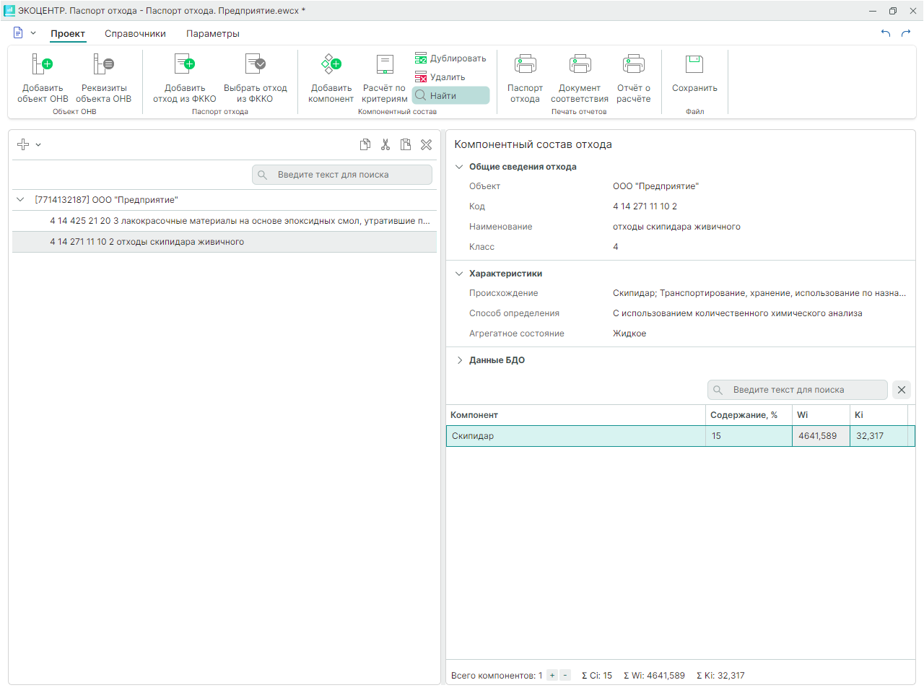Image resolution: width=924 pixels, height=693 pixels.
Task: Expand Данные БДО section
Action: tap(459, 360)
